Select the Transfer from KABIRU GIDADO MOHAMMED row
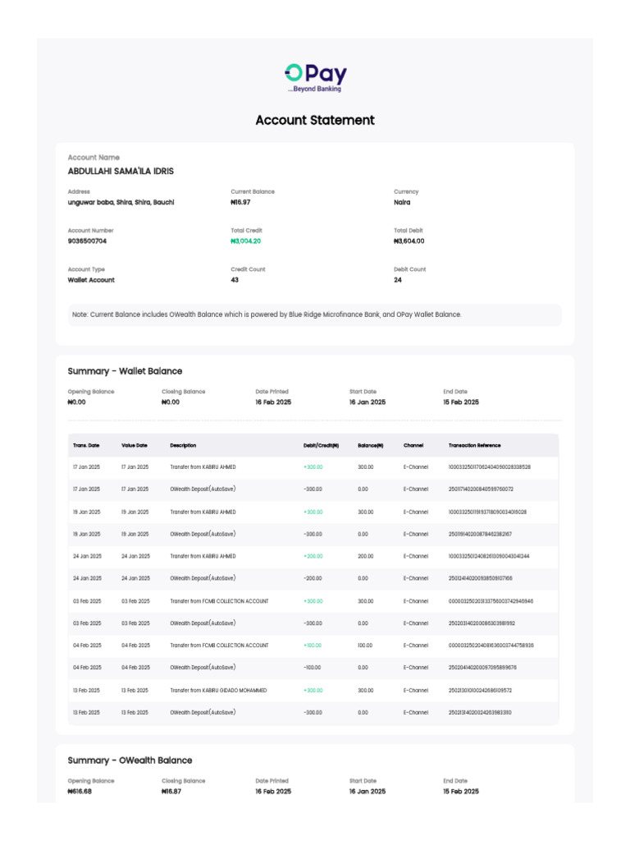Viewport: 630px width, 841px height. tap(218, 691)
